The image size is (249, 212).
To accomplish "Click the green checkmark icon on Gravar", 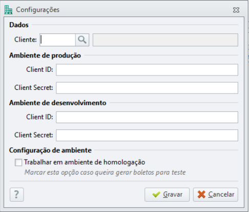I will pos(156,195).
